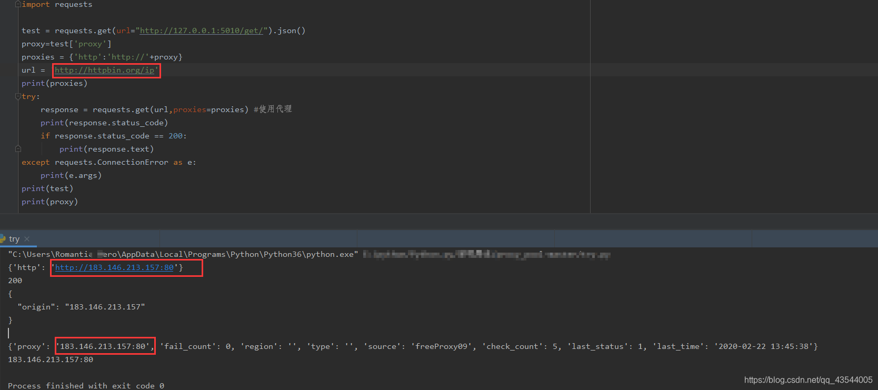Click the 'if response.status_code == 200:' line
The width and height of the screenshot is (878, 390).
[x=114, y=136]
